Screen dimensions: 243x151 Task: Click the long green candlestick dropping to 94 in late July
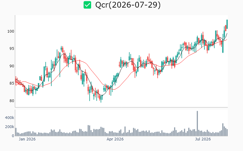(x=223, y=43)
